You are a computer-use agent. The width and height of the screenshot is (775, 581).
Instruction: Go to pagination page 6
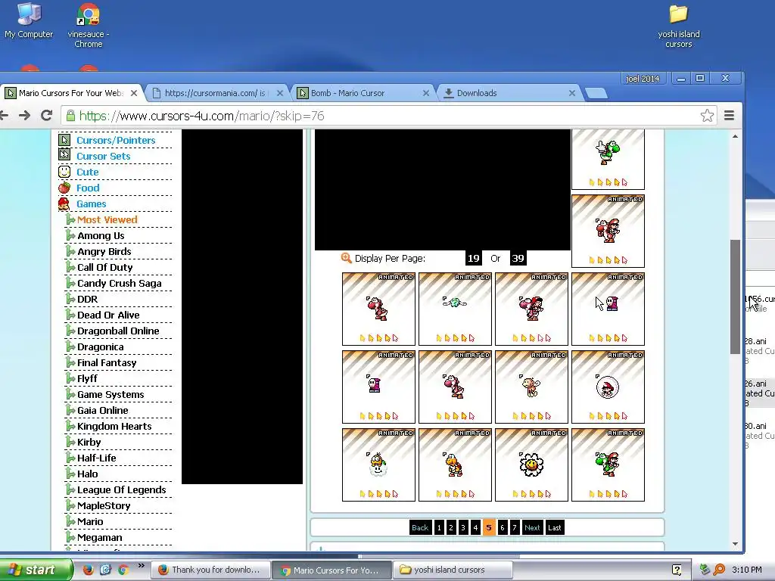point(503,527)
